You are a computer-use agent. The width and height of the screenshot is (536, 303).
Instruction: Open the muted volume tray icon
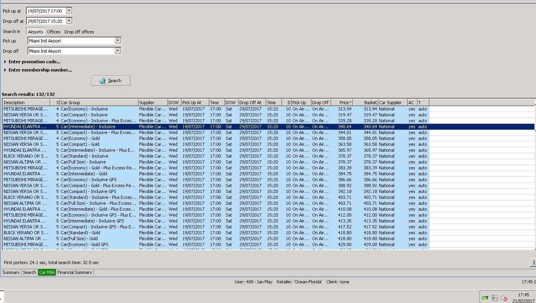coord(504,298)
